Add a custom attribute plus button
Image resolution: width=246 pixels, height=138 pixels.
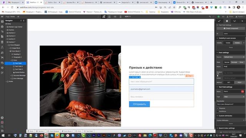244,120
